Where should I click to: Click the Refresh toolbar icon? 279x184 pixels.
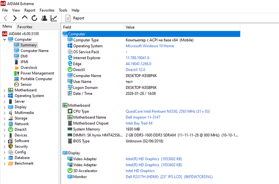coord(34,18)
